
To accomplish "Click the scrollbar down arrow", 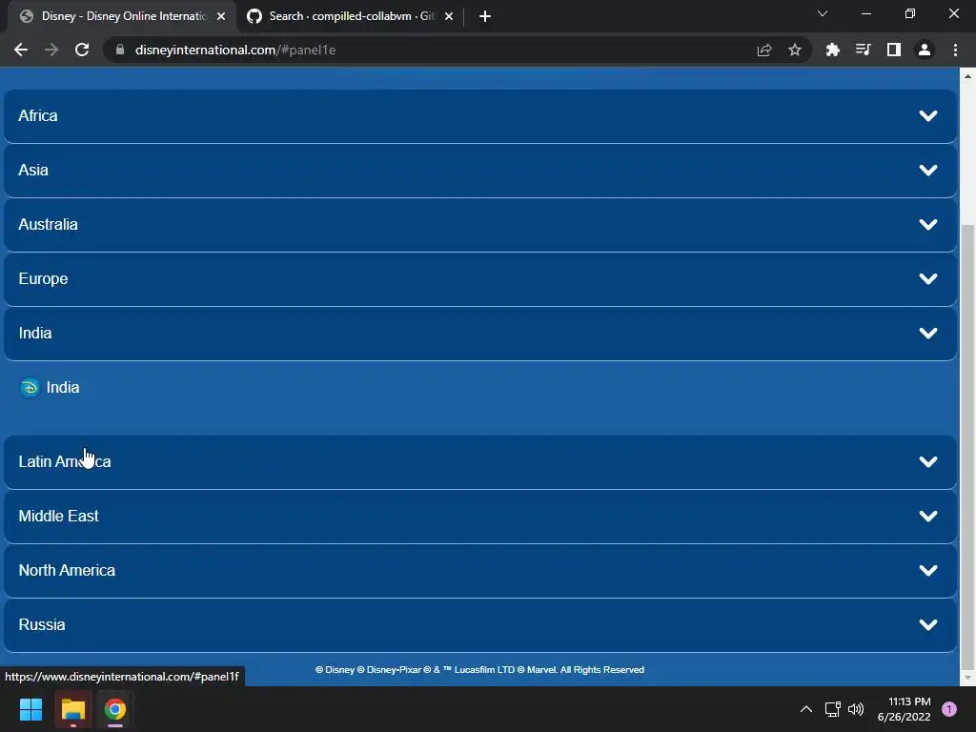I will [x=967, y=678].
